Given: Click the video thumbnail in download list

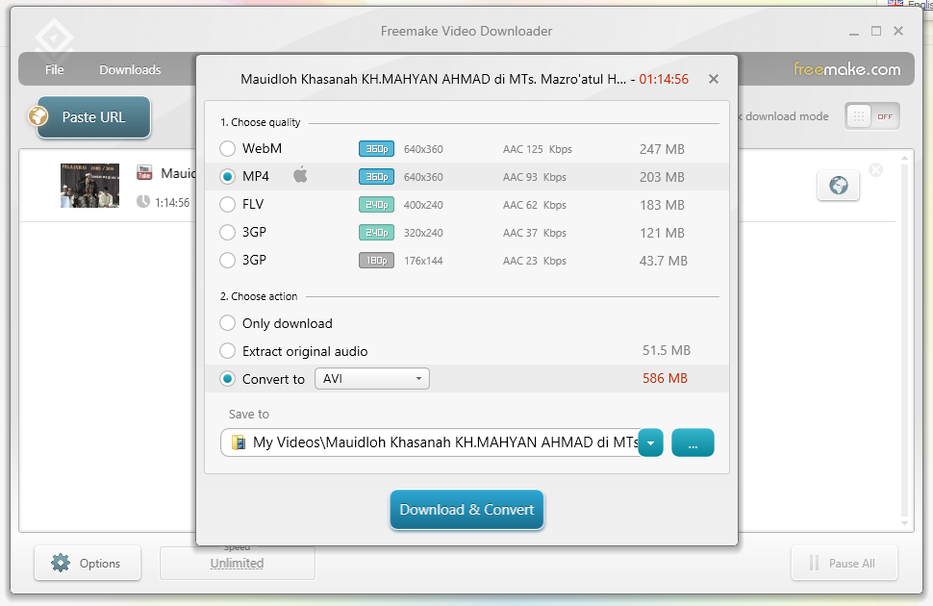Looking at the screenshot, I should [x=89, y=186].
